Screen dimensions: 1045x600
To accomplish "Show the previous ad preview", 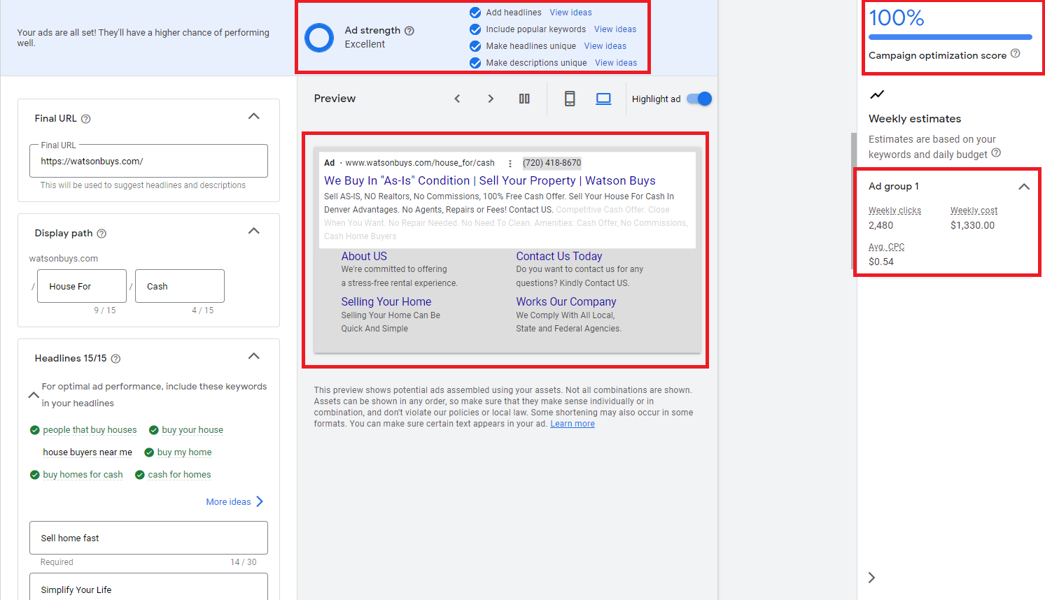I will click(457, 99).
